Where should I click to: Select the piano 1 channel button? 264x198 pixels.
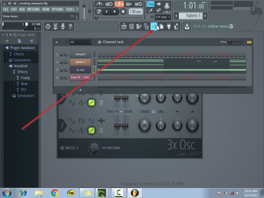(x=80, y=62)
